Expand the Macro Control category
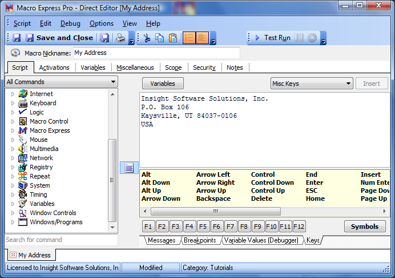Image resolution: width=395 pixels, height=278 pixels. 13,121
